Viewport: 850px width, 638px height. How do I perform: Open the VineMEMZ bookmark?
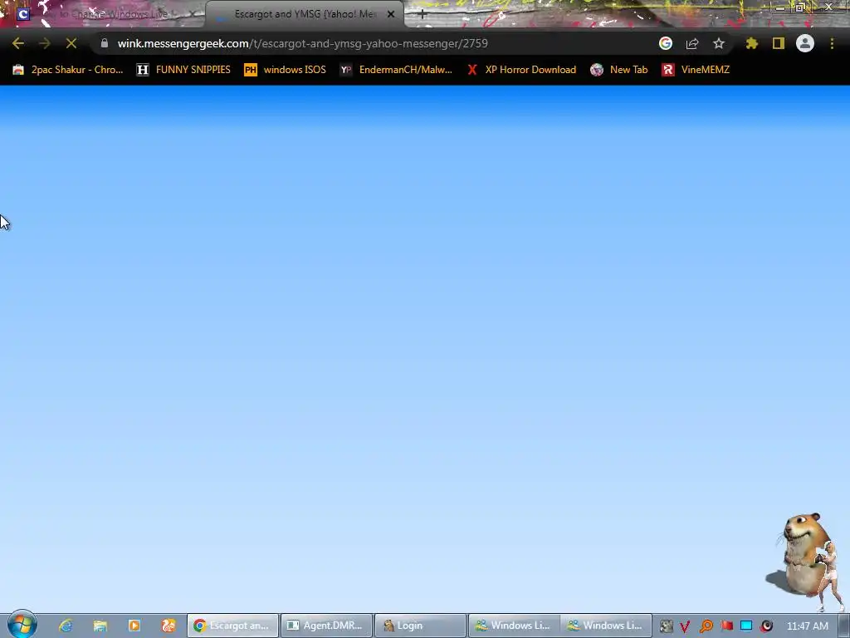[696, 70]
